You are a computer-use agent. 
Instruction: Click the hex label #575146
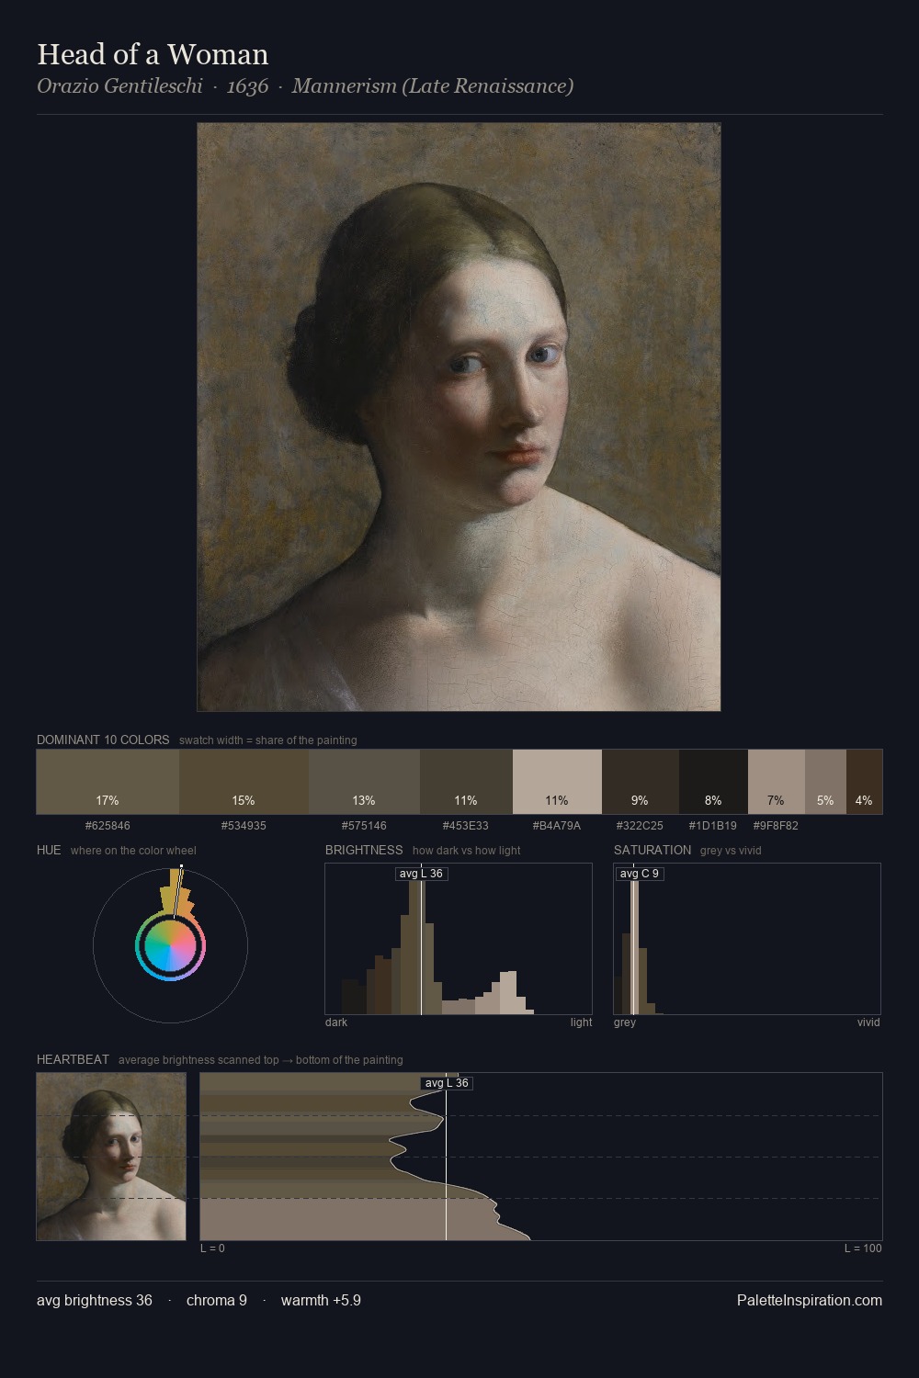(364, 826)
